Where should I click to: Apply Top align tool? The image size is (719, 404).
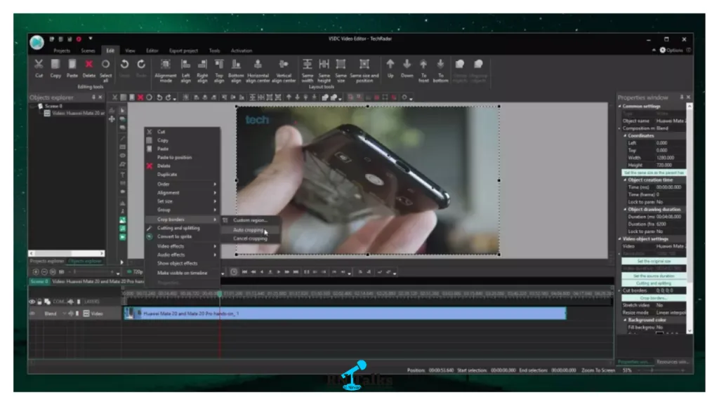point(219,64)
